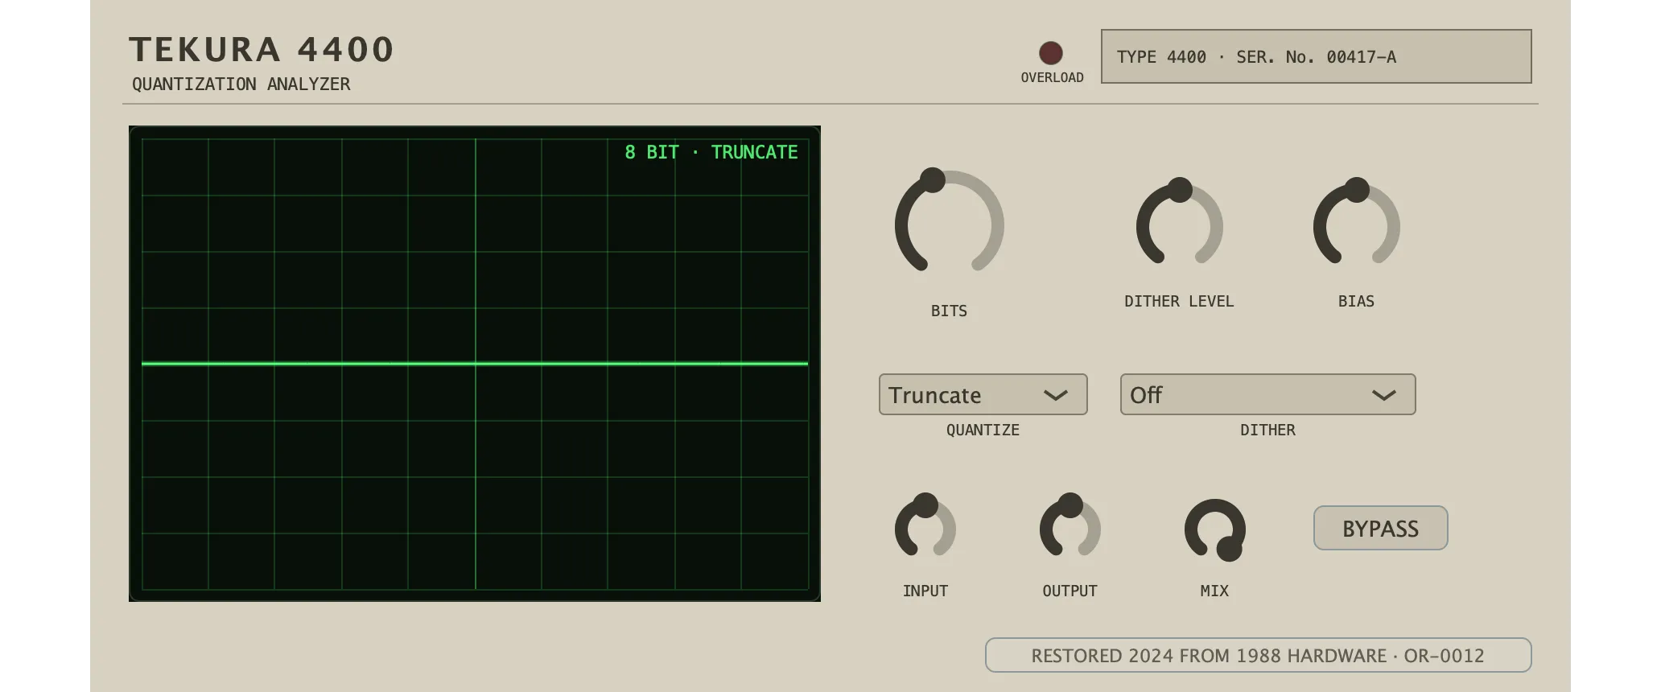This screenshot has height=692, width=1661.
Task: Click the QUANTIZE label text
Action: (x=983, y=430)
